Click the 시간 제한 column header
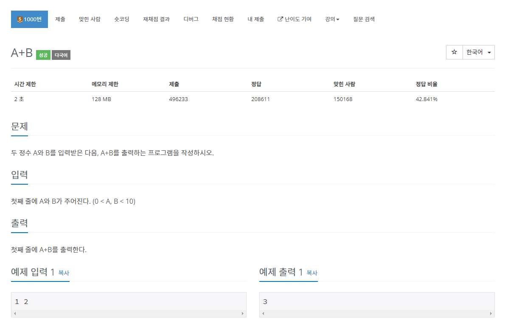The width and height of the screenshot is (505, 329). [25, 84]
